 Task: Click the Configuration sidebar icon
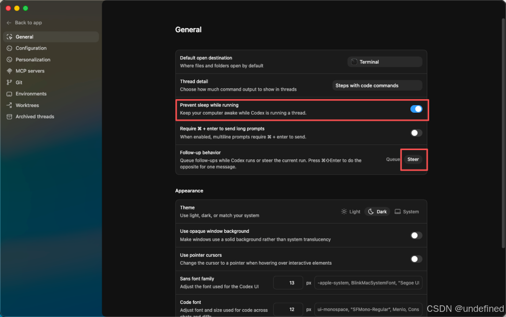9,48
